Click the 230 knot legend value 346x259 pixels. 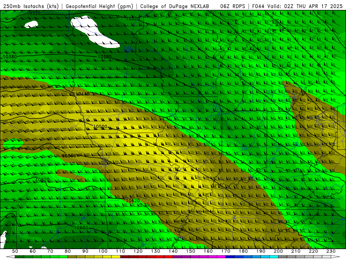pyautogui.click(x=331, y=251)
